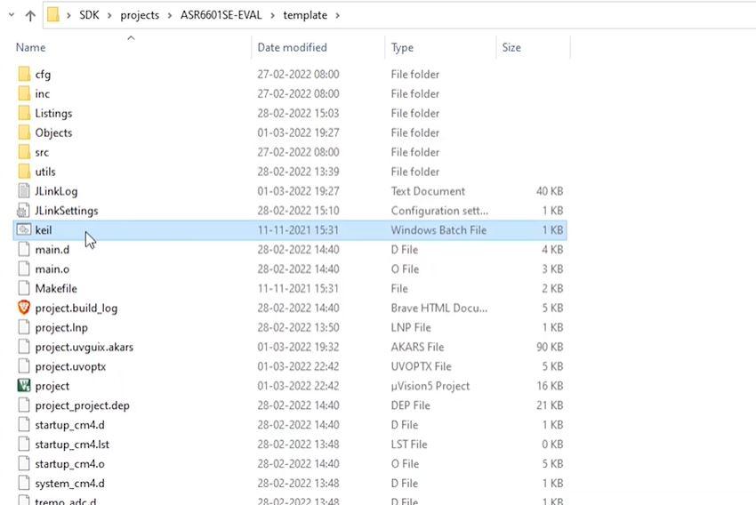The height and width of the screenshot is (505, 756).
Task: Click 'Brave HTML Docu...' type cell
Action: click(x=439, y=308)
